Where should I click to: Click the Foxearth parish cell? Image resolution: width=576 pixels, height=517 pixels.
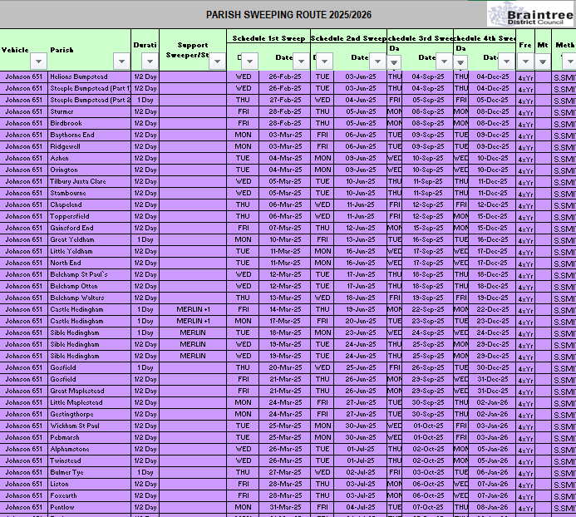tap(89, 495)
